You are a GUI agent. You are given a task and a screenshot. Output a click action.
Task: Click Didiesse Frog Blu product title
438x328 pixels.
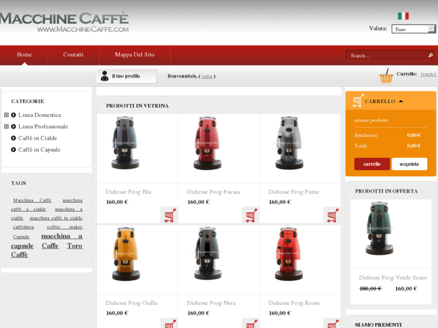pos(128,192)
